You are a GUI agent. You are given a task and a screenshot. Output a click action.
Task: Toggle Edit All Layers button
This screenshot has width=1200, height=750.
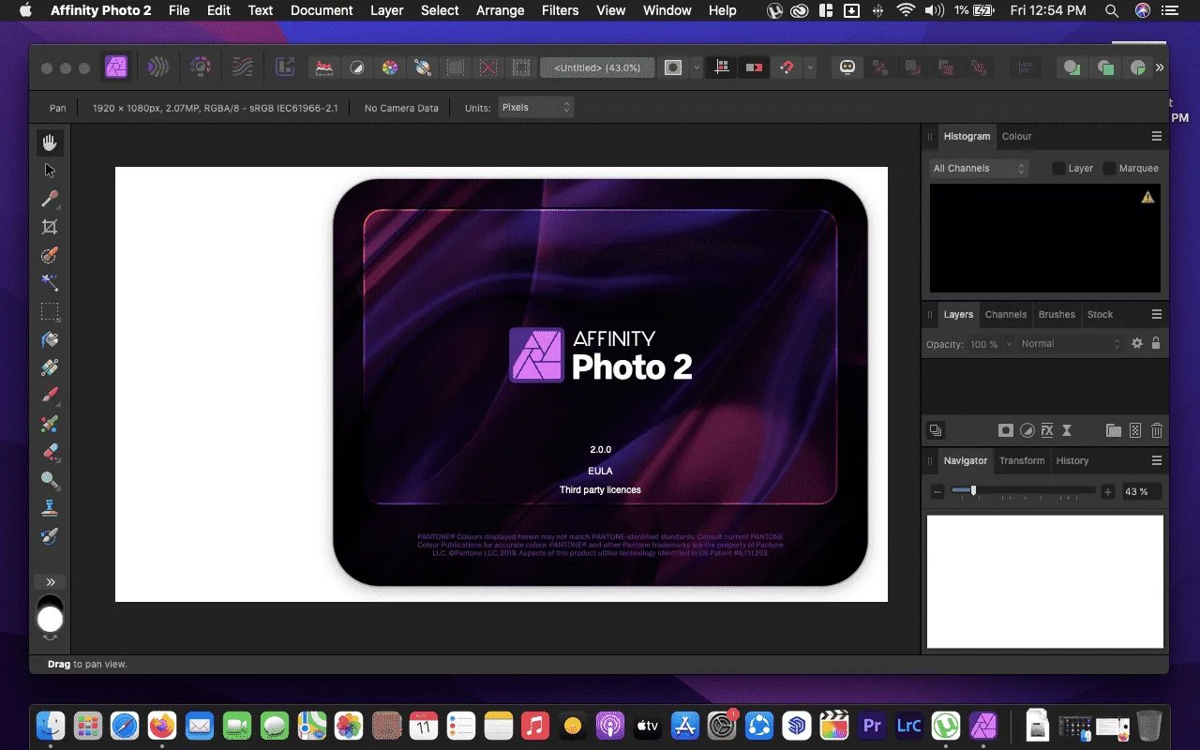click(x=935, y=430)
